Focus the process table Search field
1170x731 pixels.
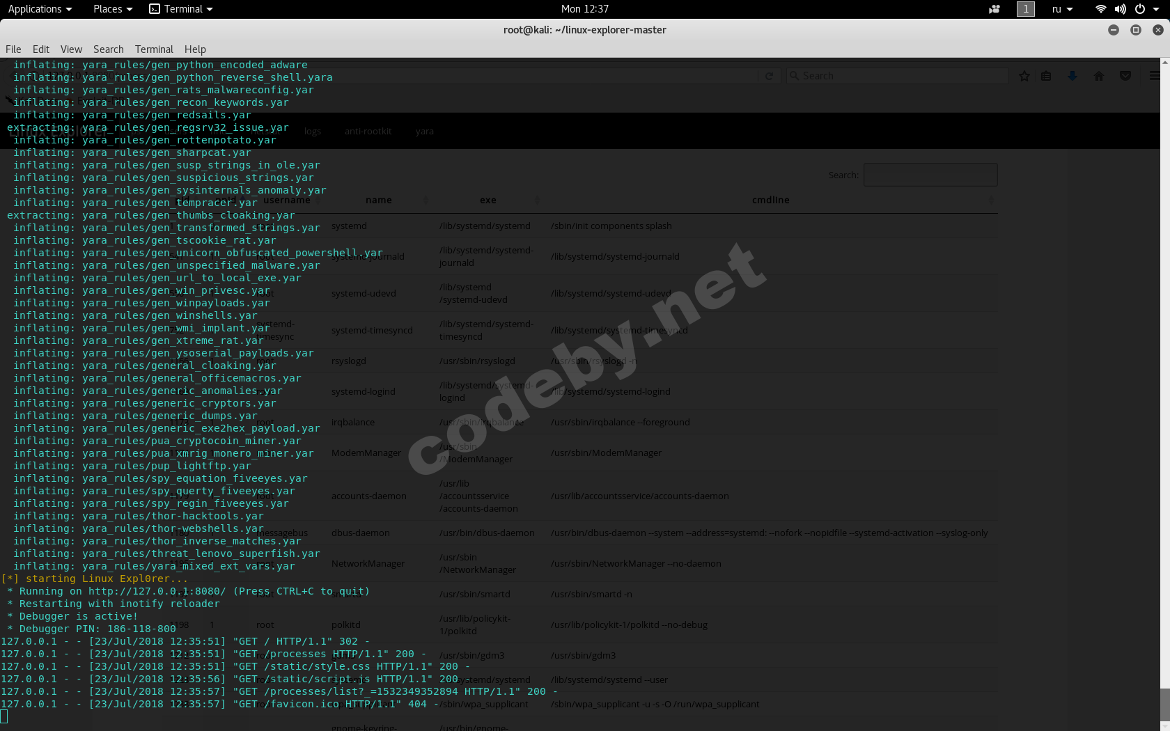(x=930, y=175)
